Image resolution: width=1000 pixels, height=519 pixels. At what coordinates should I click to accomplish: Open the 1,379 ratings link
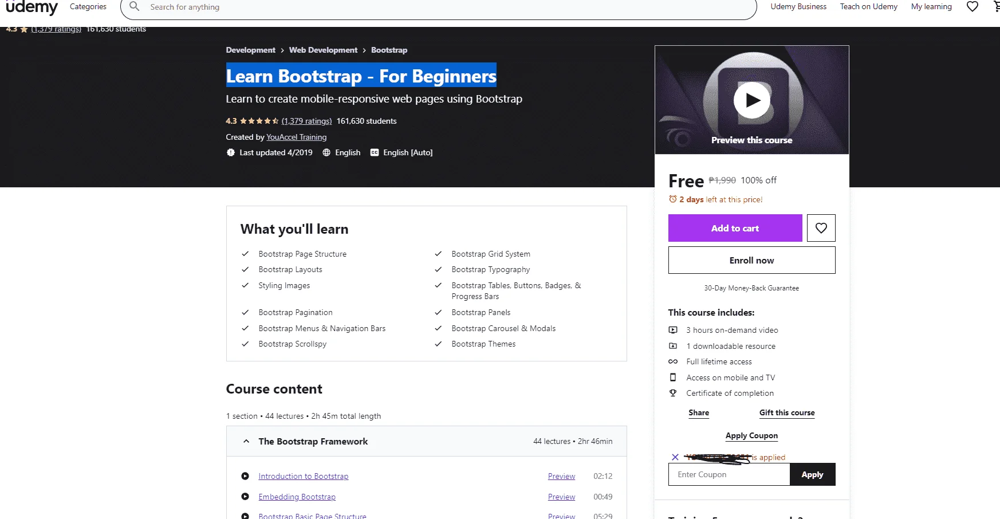(306, 121)
